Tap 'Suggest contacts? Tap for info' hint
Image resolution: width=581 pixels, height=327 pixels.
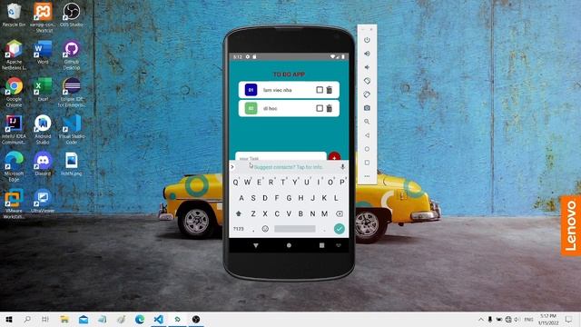(289, 167)
